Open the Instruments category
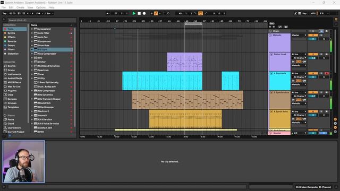The height and width of the screenshot is (191, 340). tap(14, 74)
